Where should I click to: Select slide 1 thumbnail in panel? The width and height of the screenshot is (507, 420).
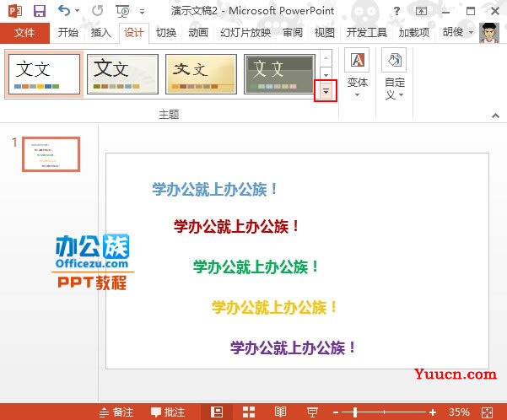click(x=51, y=154)
